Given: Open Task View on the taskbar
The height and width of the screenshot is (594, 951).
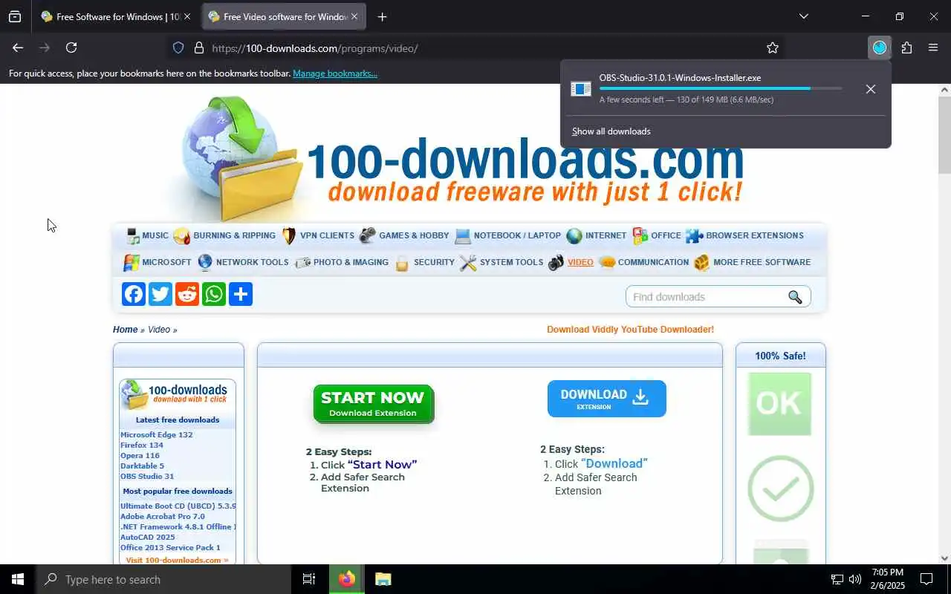Looking at the screenshot, I should click(309, 579).
